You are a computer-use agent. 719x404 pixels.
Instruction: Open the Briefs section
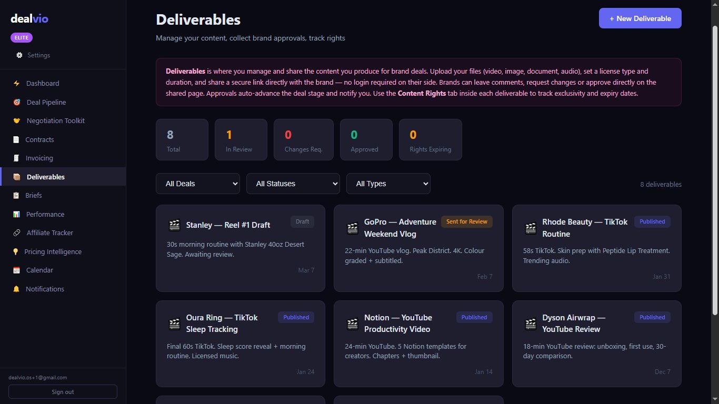coord(34,195)
